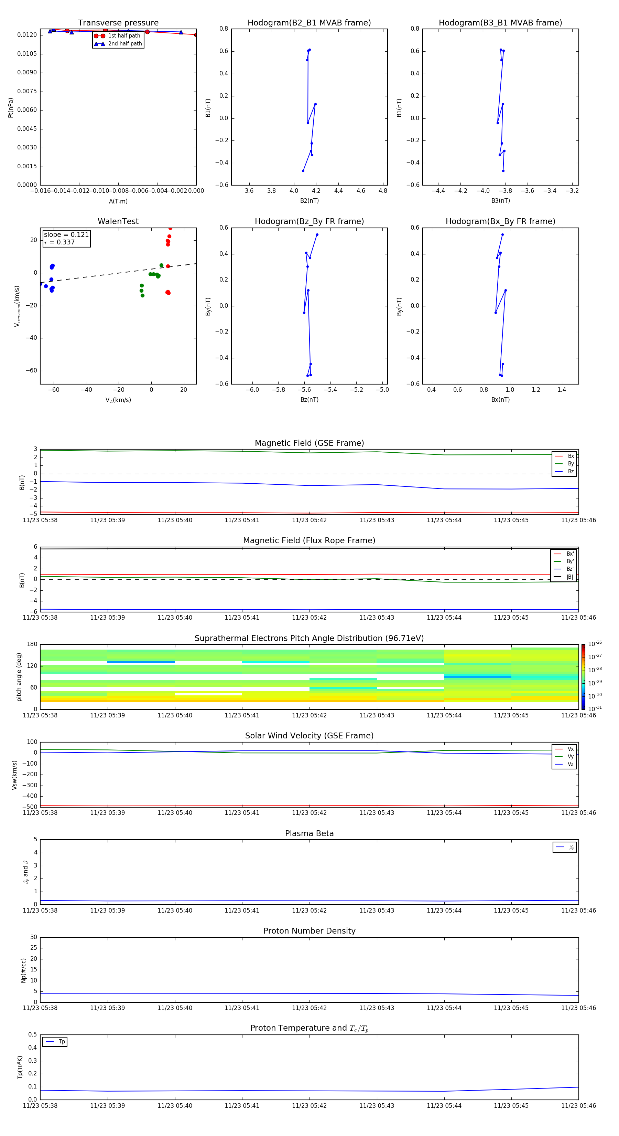Select the "r = 0.337" annotation
The height and width of the screenshot is (1136, 619).
tap(59, 242)
